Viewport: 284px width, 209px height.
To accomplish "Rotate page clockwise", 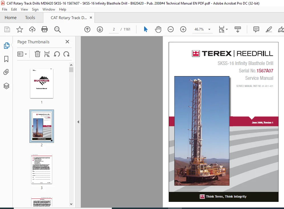I will [x=67, y=54].
